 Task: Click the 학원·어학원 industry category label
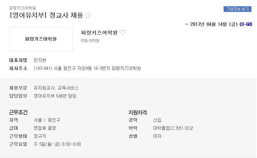click(x=90, y=41)
